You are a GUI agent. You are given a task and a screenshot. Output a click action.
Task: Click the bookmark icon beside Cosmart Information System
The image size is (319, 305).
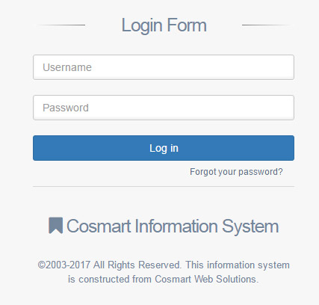(x=55, y=226)
